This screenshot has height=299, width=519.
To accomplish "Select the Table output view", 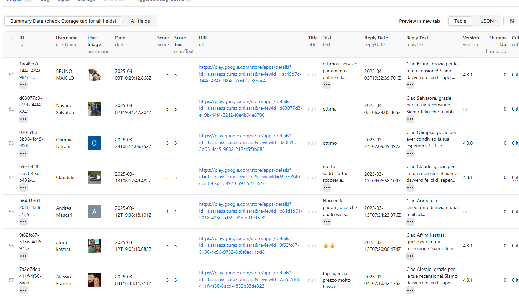I will [x=460, y=21].
